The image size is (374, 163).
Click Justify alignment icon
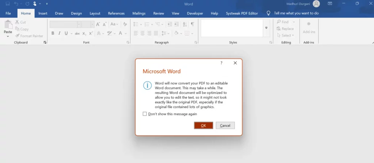[x=156, y=33]
